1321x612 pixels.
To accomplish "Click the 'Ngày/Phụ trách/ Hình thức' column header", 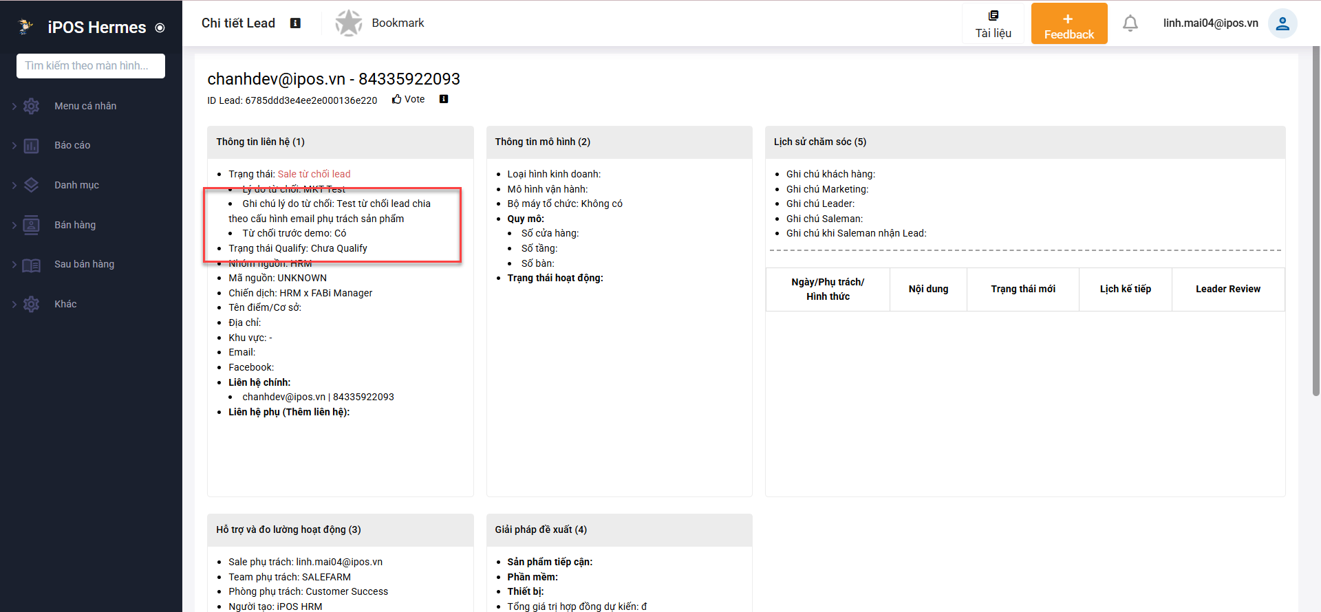I will pos(828,289).
